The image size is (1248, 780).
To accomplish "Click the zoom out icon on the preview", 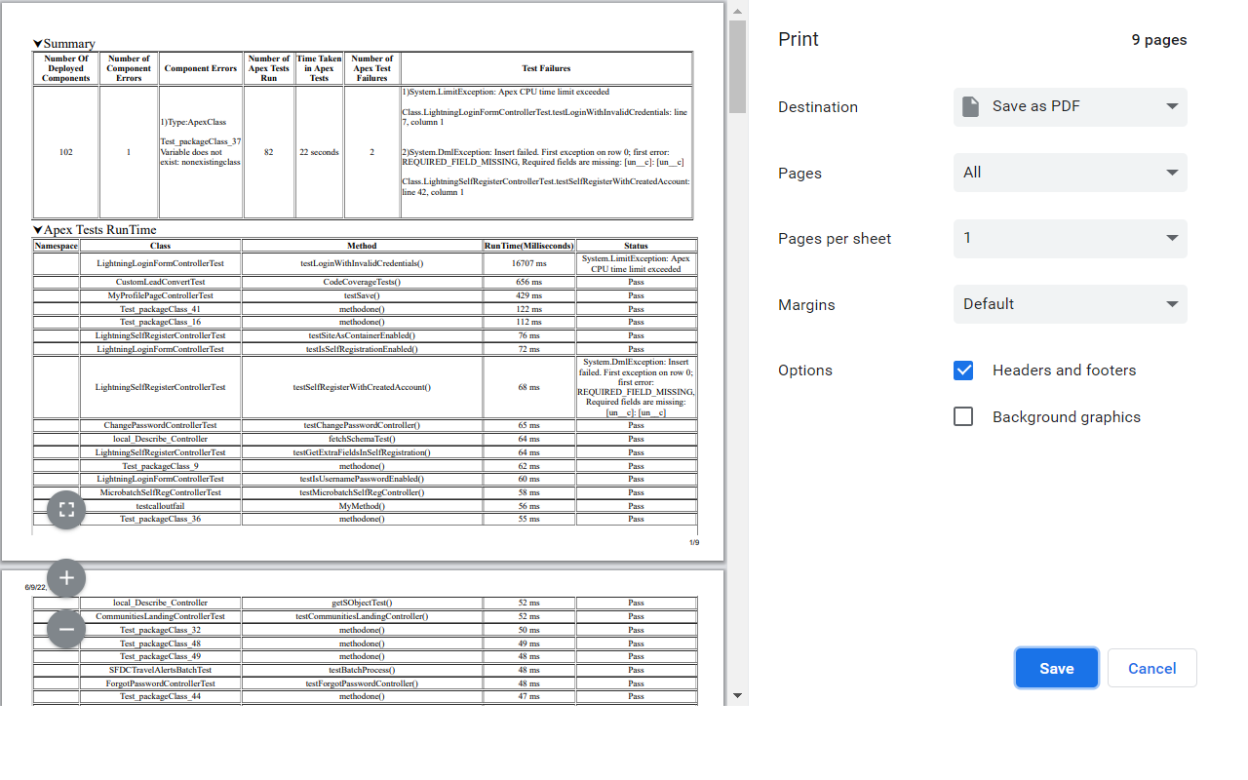I will click(65, 629).
